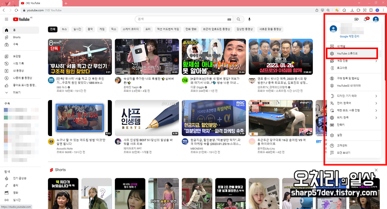The height and width of the screenshot is (209, 387).
Task: Select the 최근에 업로드된 동영상 chip
Action: coord(216,29)
